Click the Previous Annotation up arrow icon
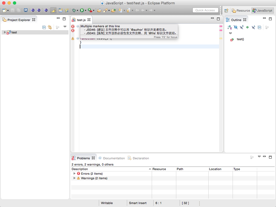Screen dimensions: 276x207 coord(129,11)
